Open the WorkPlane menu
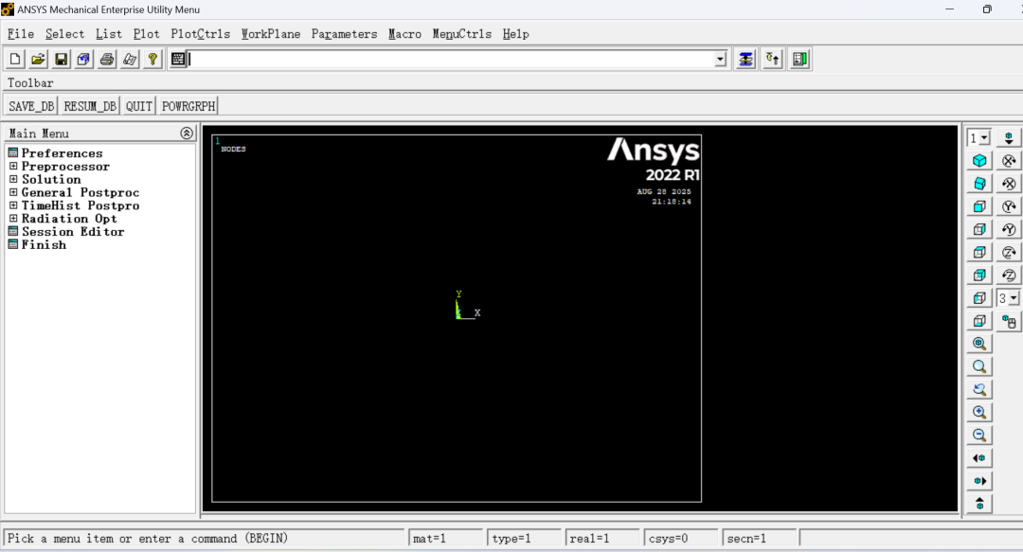Image resolution: width=1023 pixels, height=552 pixels. tap(271, 34)
